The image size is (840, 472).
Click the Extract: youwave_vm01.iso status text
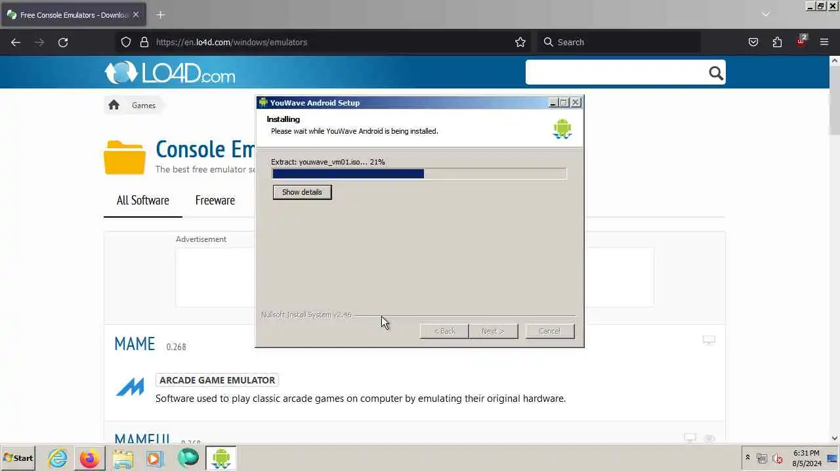click(328, 162)
